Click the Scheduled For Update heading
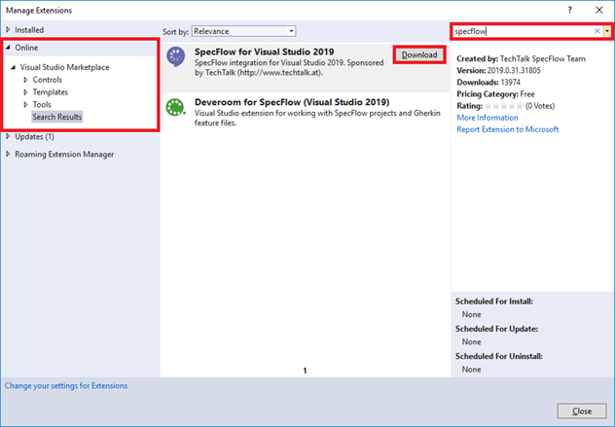 coord(496,329)
